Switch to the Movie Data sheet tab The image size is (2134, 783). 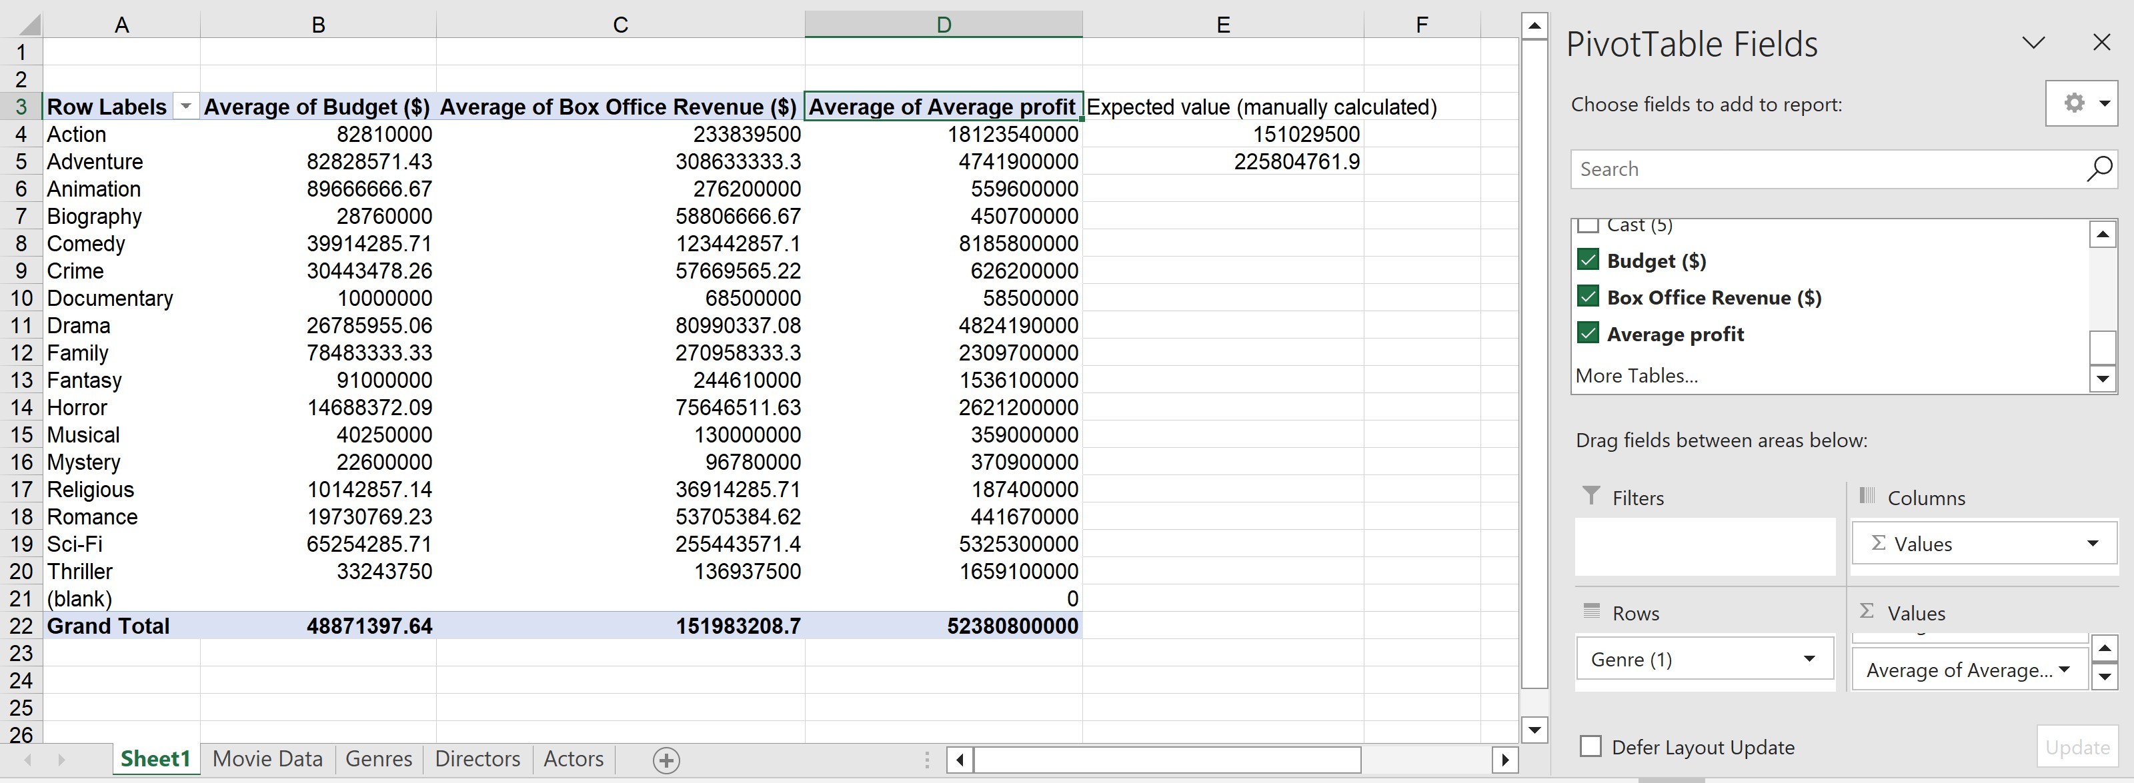pos(267,759)
